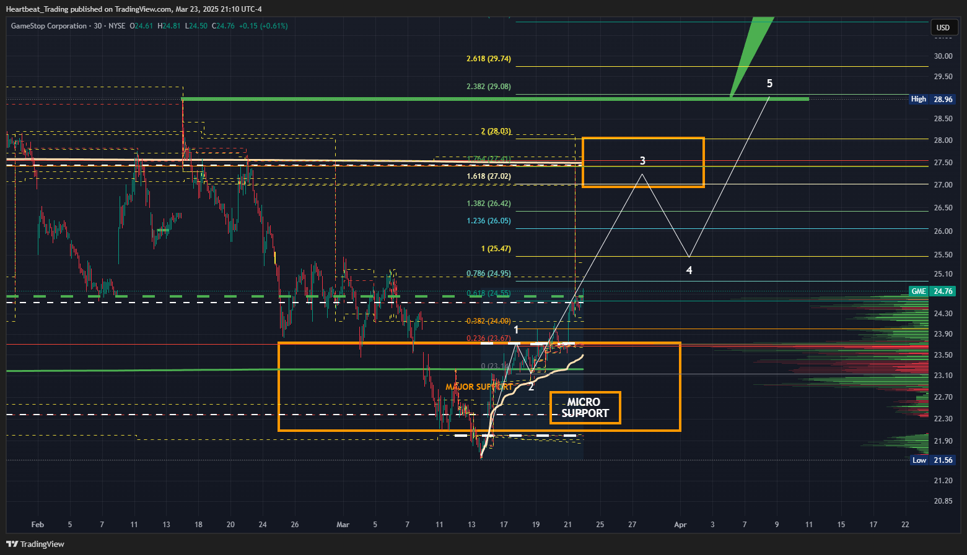Image resolution: width=967 pixels, height=555 pixels.
Task: Click the 25.10 price axis label
Action: pos(943,274)
